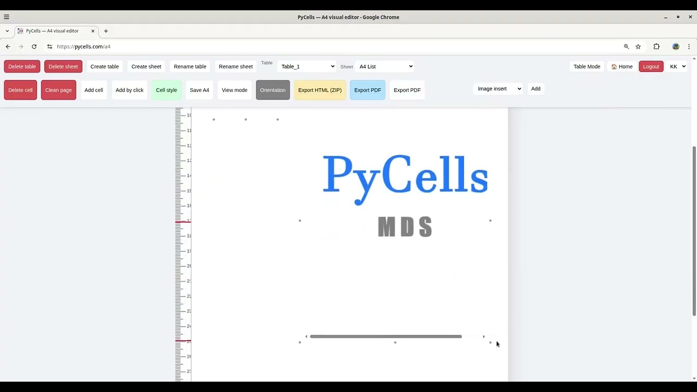697x392 pixels.
Task: Open the tab search dropdown arrow
Action: (7, 31)
